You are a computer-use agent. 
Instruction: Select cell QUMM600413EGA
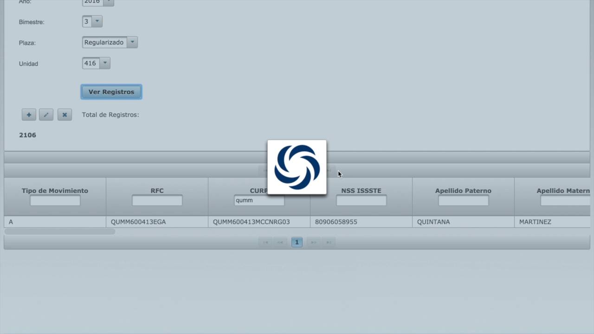point(138,222)
